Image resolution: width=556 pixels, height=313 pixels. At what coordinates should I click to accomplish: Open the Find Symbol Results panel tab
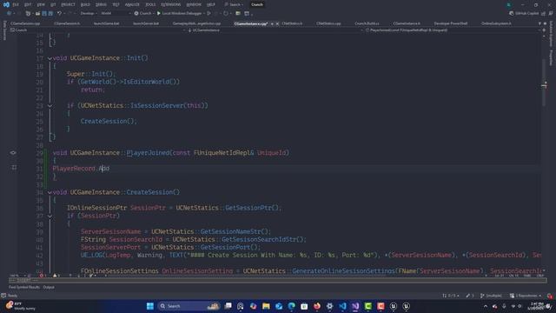(24, 287)
